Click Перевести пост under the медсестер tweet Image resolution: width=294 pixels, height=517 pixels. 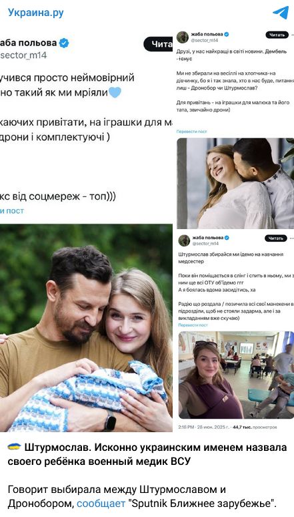coord(193,325)
